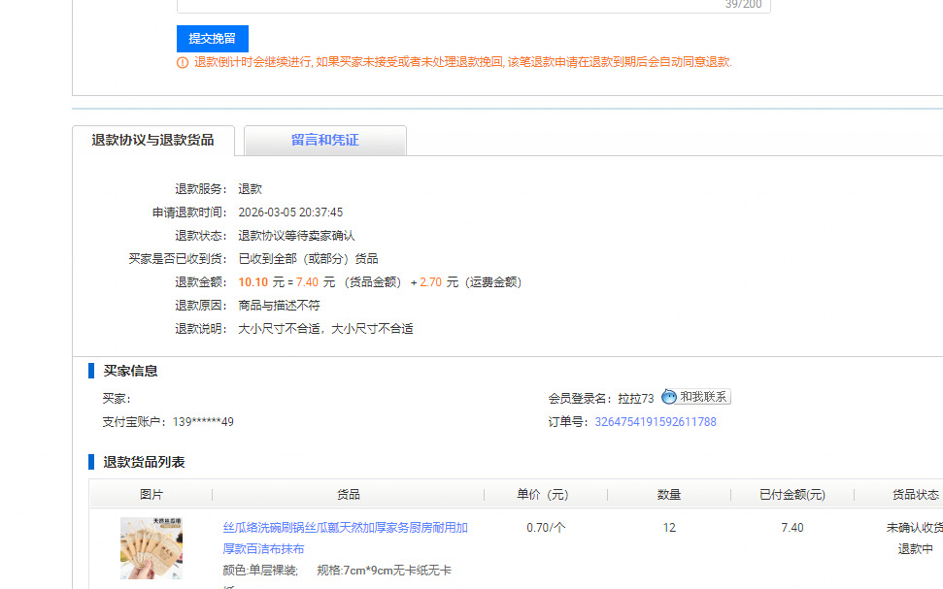
Task: Click the 颜色:单层裸装 attribute text
Action: click(260, 571)
